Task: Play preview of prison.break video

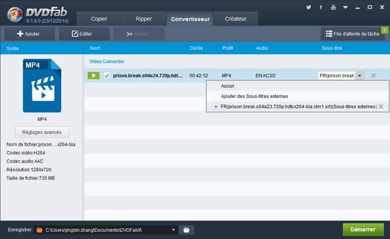Action: [x=94, y=76]
